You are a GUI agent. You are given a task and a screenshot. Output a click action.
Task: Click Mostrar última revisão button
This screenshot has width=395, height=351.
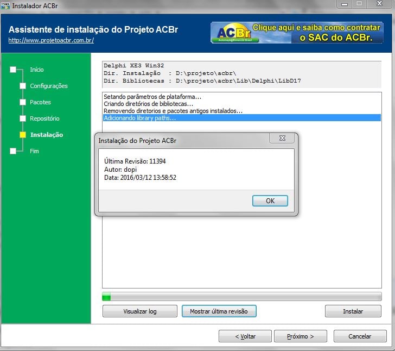point(219,311)
